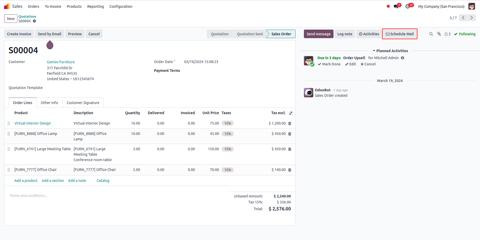
Task: Mark Done the Order Upsell activity
Action: (329, 64)
